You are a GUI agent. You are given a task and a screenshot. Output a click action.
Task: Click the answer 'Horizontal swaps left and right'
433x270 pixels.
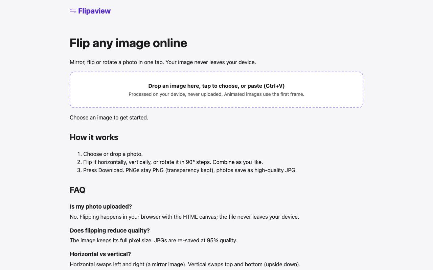pos(185,264)
